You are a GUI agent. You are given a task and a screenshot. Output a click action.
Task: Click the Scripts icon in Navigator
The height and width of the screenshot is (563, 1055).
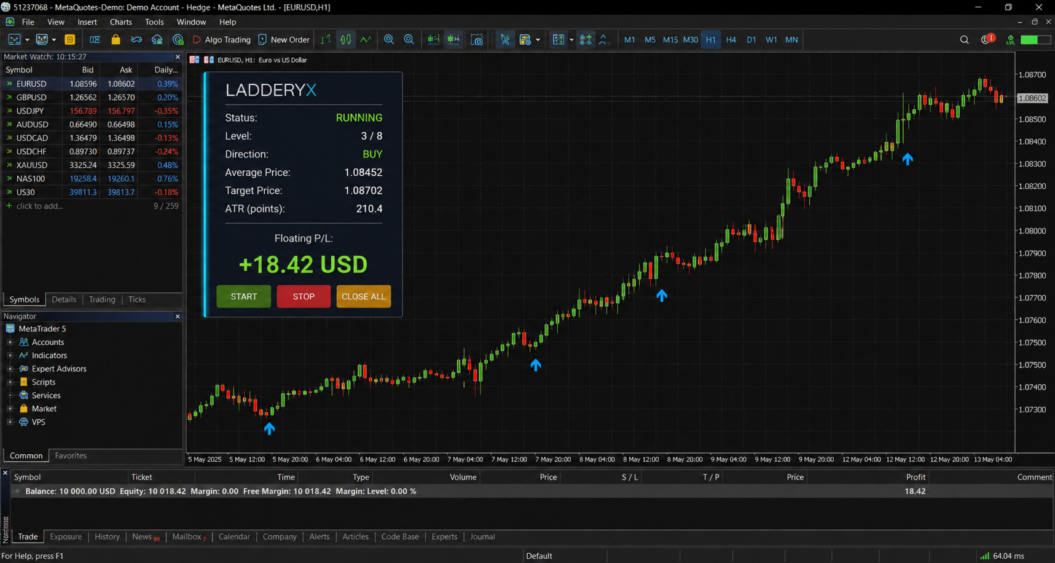23,382
